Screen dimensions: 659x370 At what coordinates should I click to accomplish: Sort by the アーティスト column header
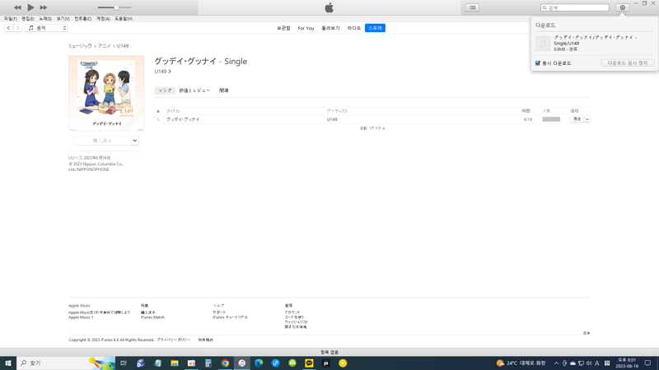pos(337,111)
